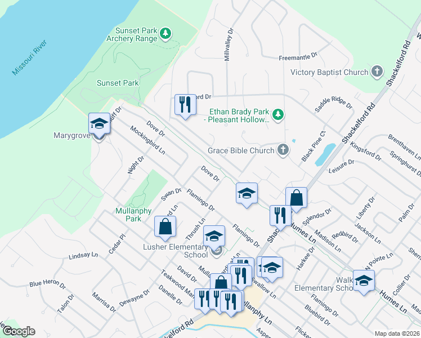Open the restaurant marker near Millvalley Dr
The width and height of the screenshot is (421, 338).
tap(185, 105)
